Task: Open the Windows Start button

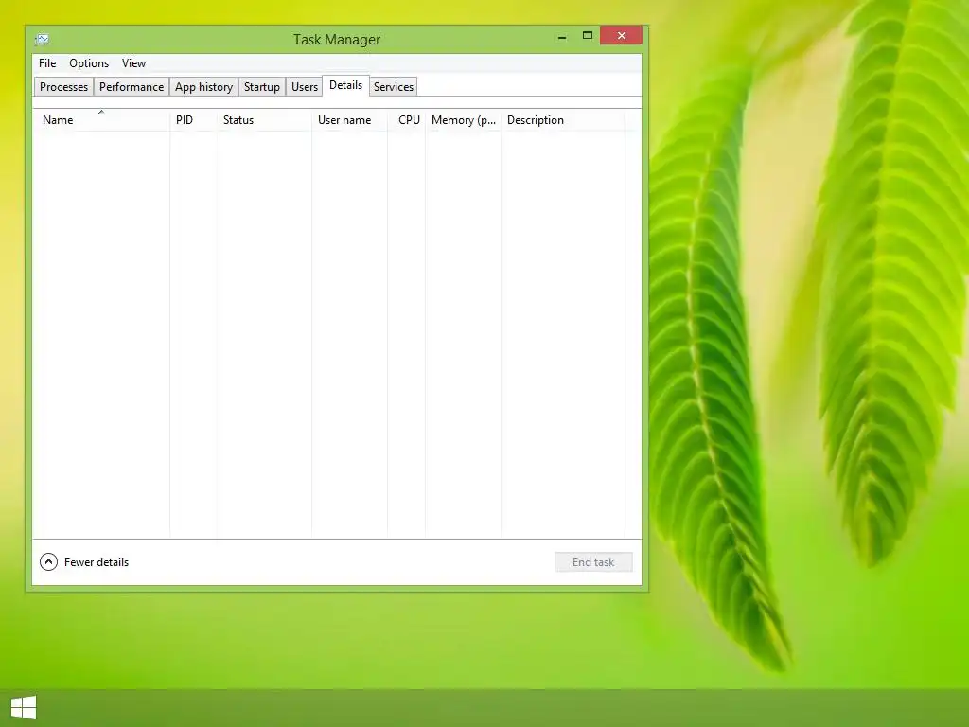Action: (24, 707)
